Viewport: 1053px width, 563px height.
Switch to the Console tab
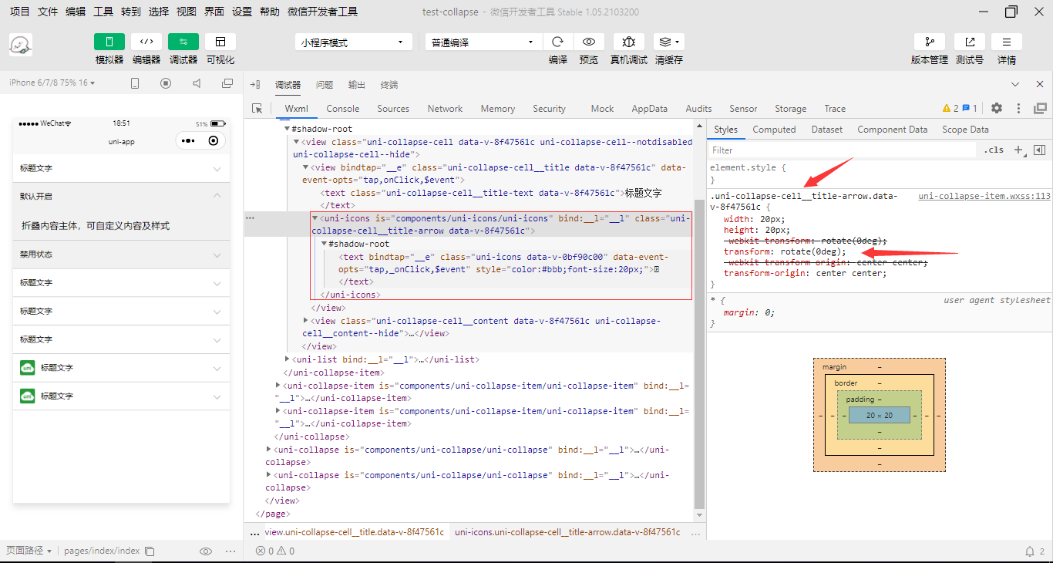342,108
